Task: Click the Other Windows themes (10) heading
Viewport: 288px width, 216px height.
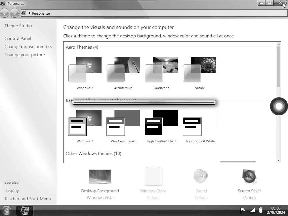Action: point(93,153)
